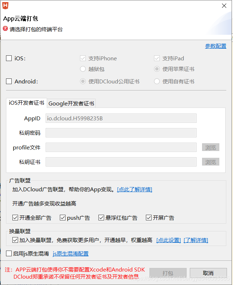Browse for the profile文件 with 浏览
Image resolution: width=233 pixels, height=285 pixels.
211,147
